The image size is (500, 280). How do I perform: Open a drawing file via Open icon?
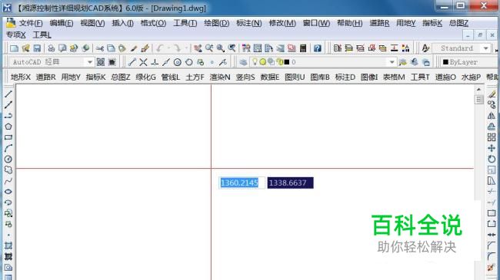pos(26,48)
